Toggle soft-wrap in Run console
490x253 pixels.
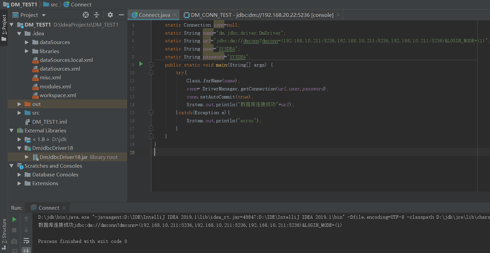pos(26,241)
